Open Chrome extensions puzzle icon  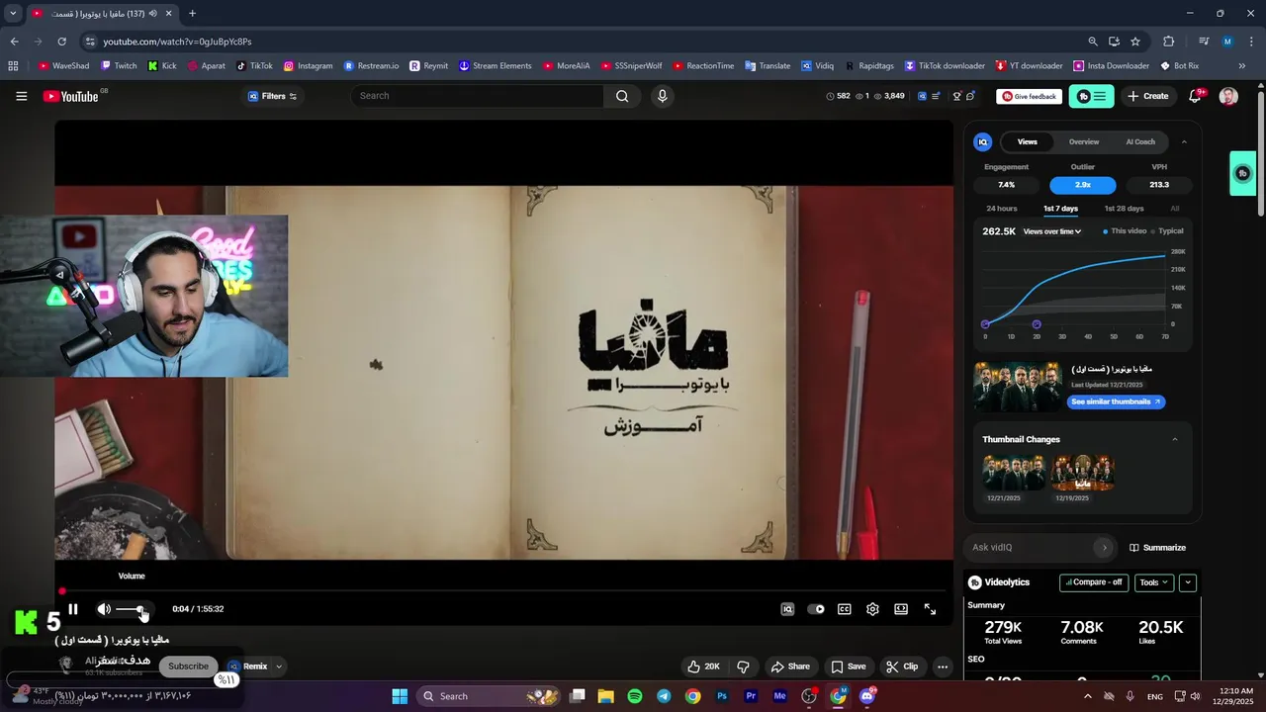tap(1169, 42)
